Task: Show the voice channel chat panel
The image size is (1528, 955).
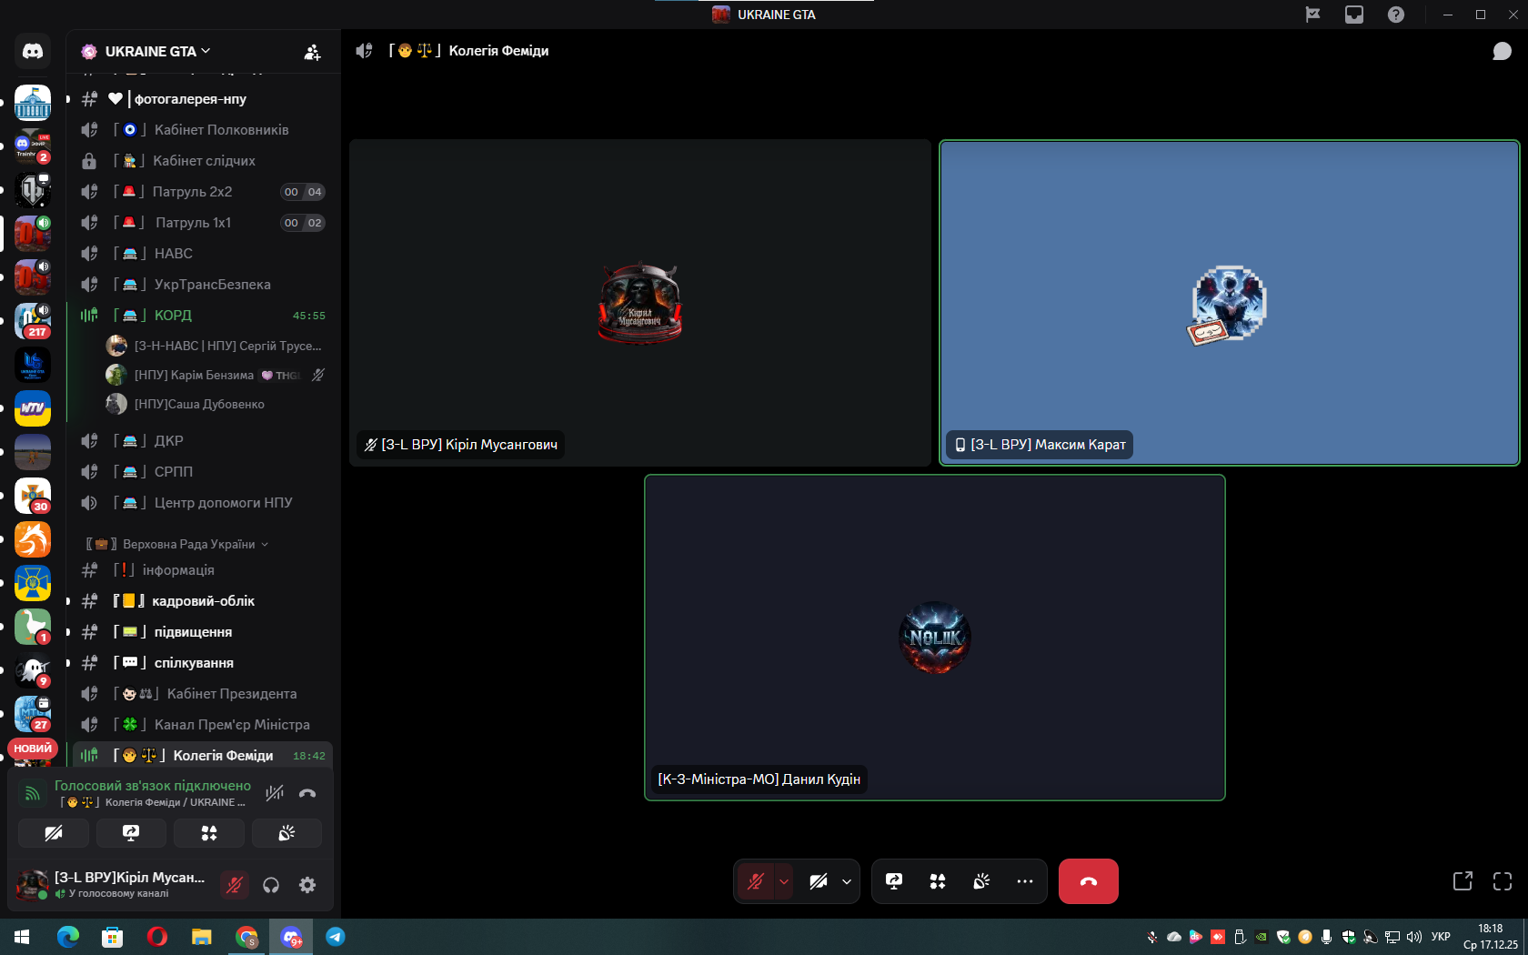Action: (x=1502, y=51)
